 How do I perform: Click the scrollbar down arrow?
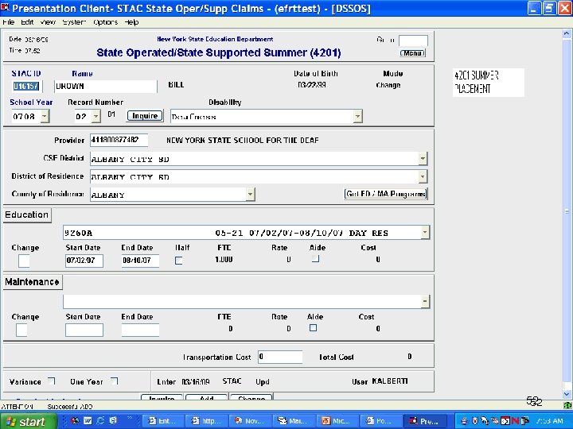pyautogui.click(x=567, y=394)
